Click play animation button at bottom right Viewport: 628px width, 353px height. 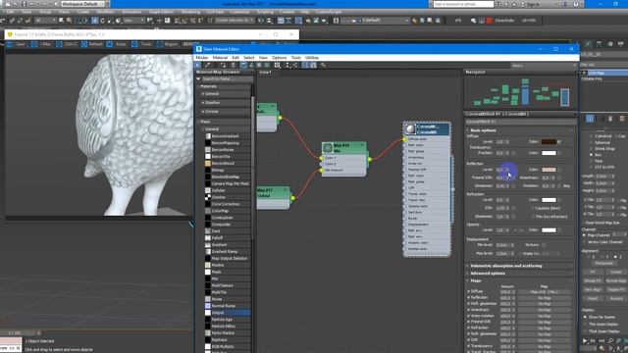(585, 340)
